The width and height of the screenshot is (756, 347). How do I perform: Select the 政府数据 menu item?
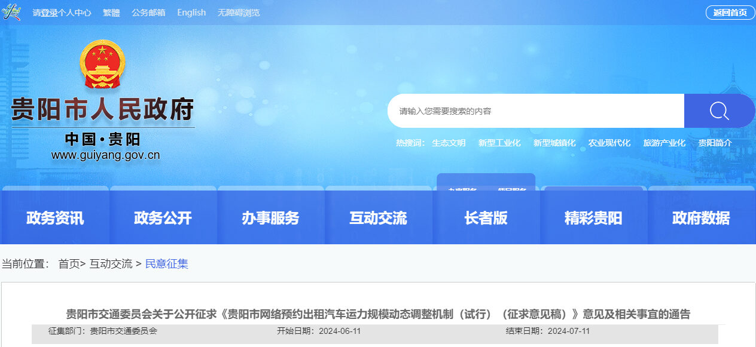click(701, 218)
